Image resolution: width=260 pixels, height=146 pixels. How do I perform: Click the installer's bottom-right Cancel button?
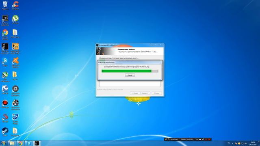pos(157,93)
